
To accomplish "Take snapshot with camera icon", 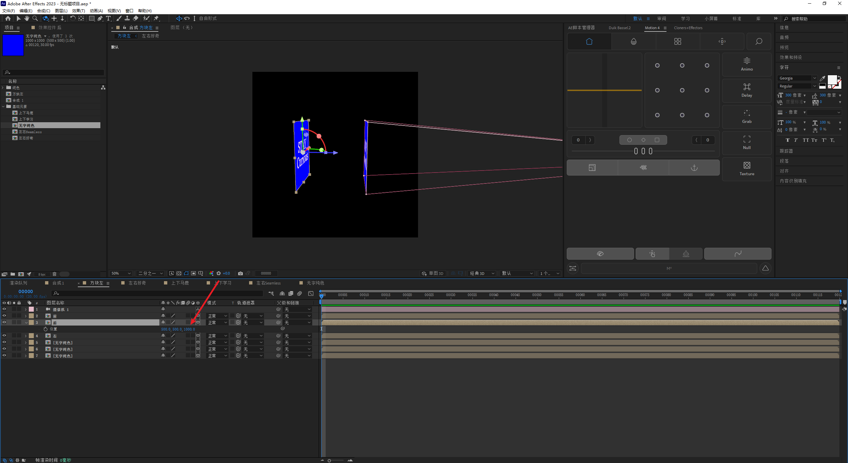I will (240, 273).
